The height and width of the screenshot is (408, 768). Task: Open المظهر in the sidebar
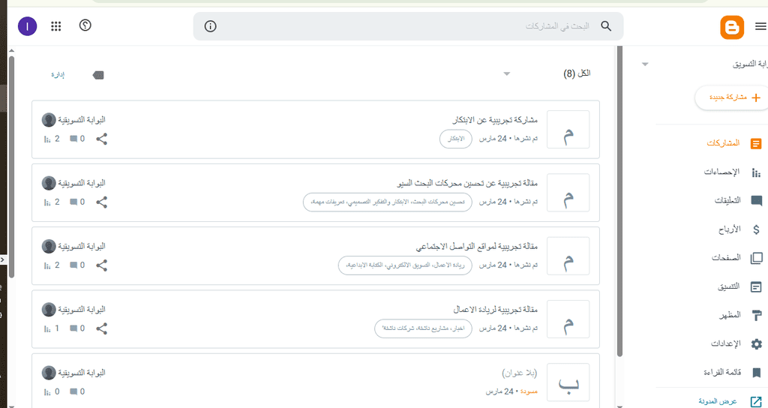740,315
